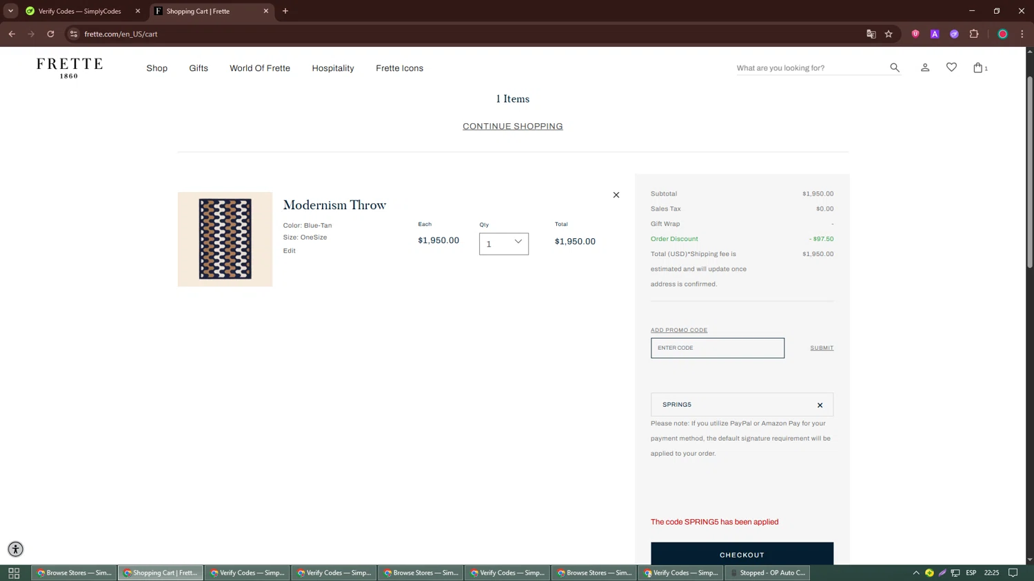This screenshot has width=1034, height=581.
Task: Bookmark this page with the star icon
Action: point(889,34)
